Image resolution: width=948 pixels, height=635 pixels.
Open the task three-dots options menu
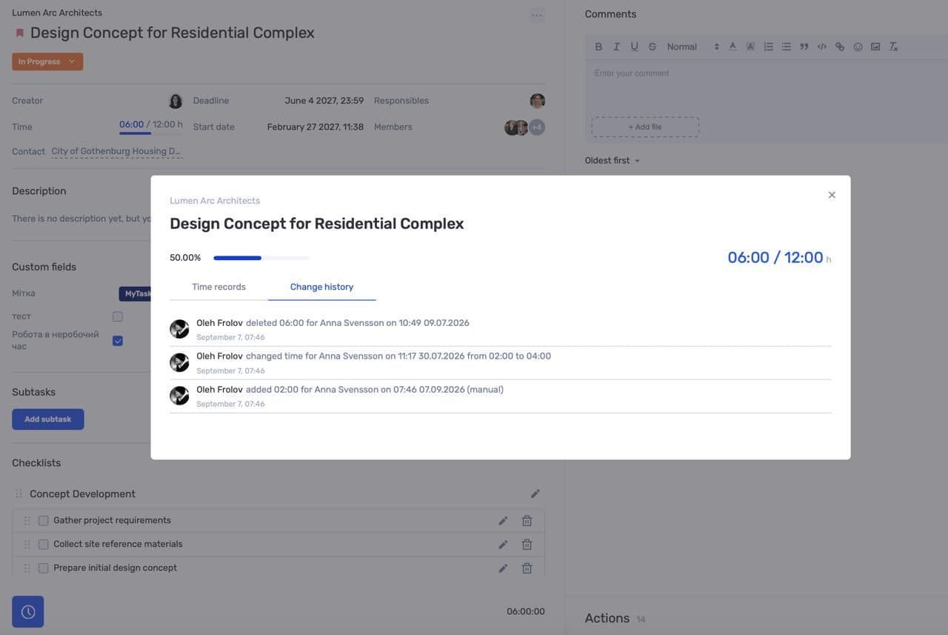click(x=536, y=16)
